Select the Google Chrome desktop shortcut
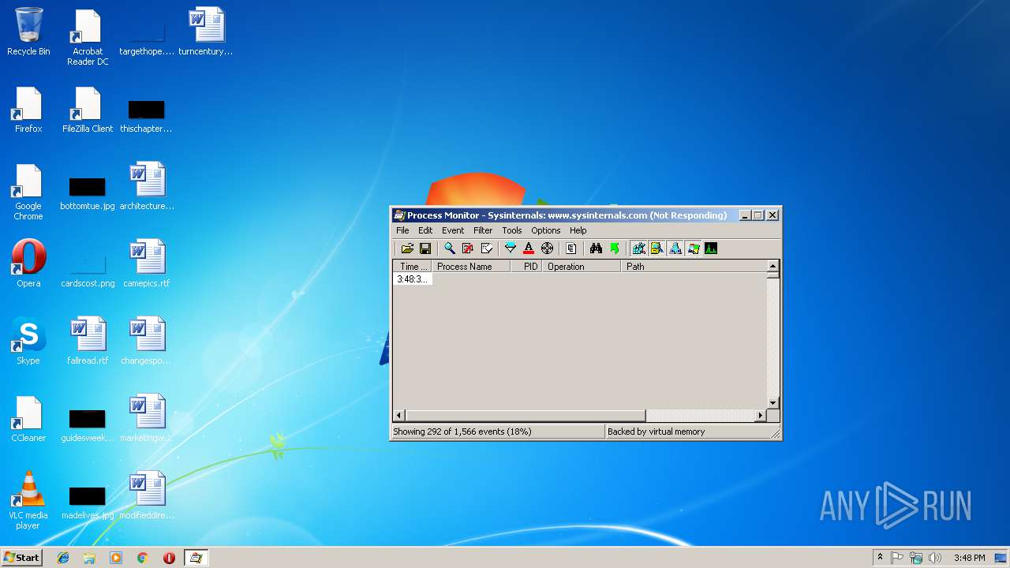 [x=28, y=192]
